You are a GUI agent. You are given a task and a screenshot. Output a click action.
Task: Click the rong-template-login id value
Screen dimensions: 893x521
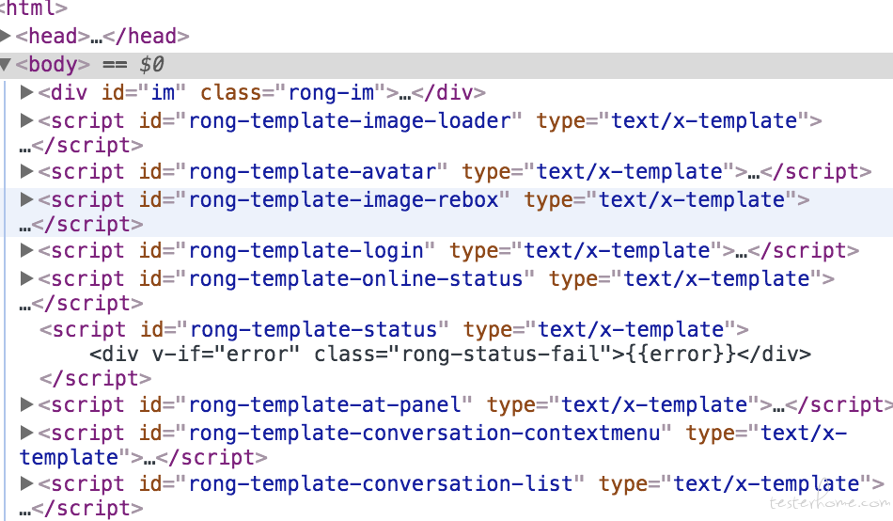305,251
